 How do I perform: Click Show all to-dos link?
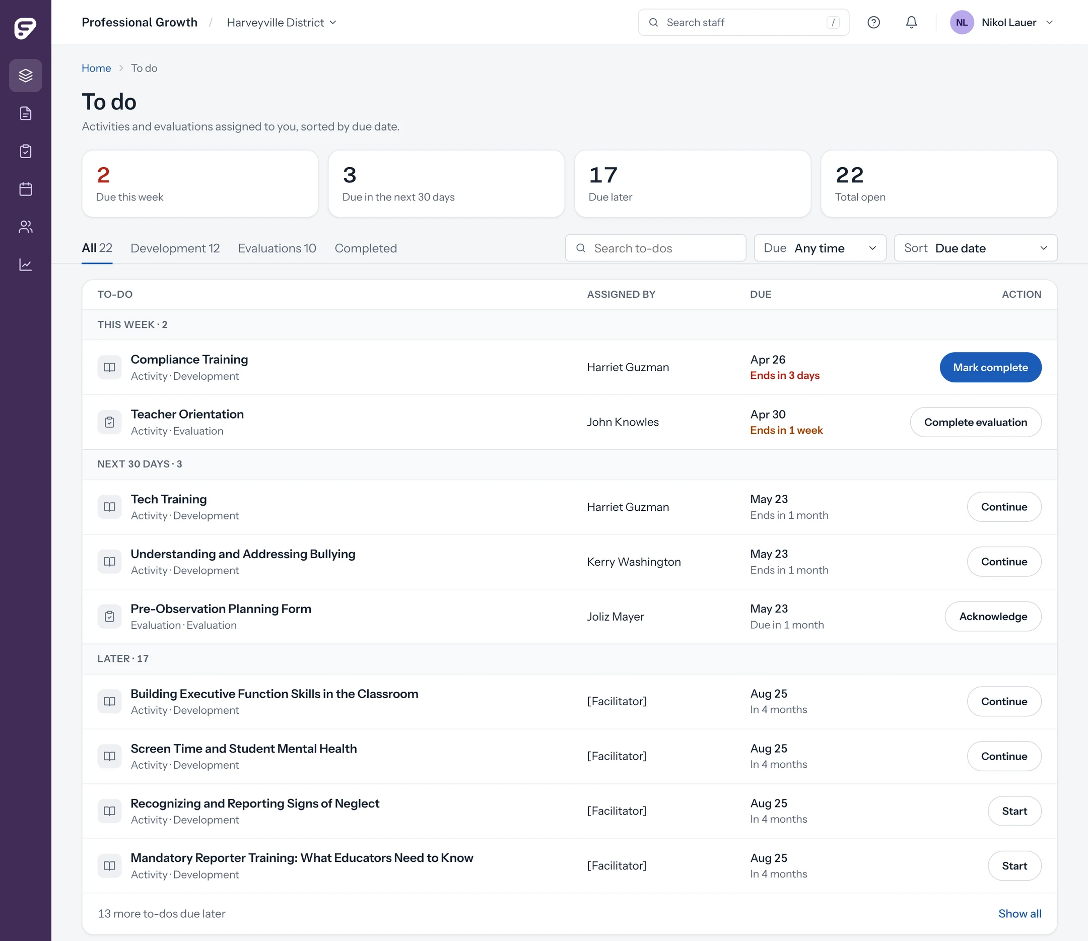click(x=1019, y=914)
